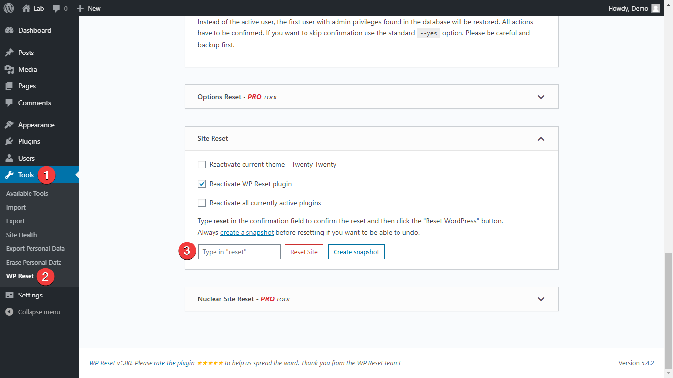The image size is (673, 378).
Task: Uncheck Reactivate WP Reset plugin
Action: coord(202,184)
